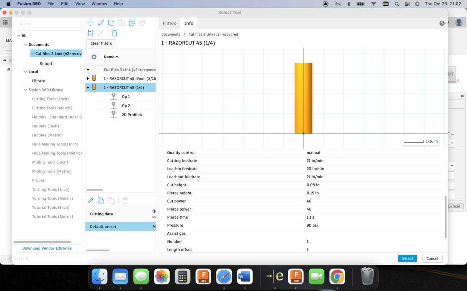Open the View menu

(80, 4)
